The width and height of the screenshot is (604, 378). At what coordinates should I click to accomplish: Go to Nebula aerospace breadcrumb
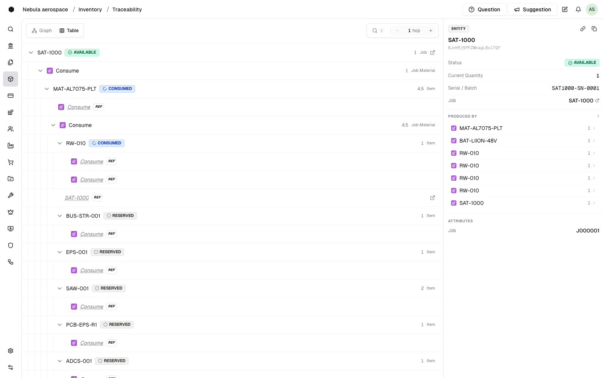click(45, 9)
